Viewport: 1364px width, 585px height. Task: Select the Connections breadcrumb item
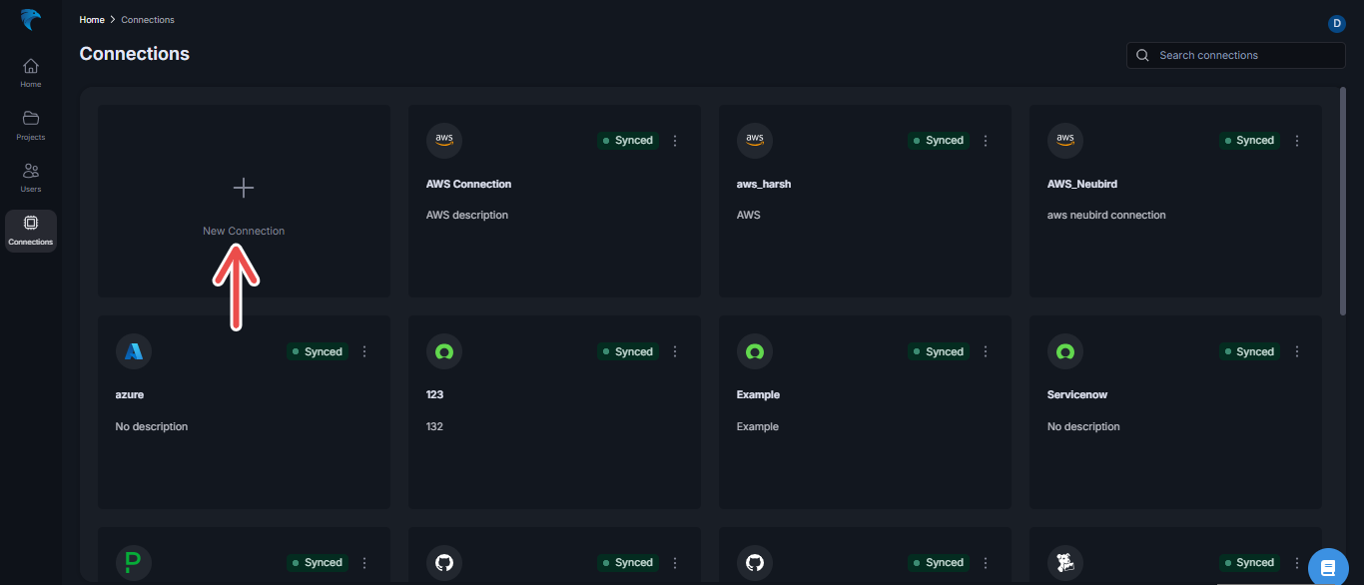tap(147, 19)
